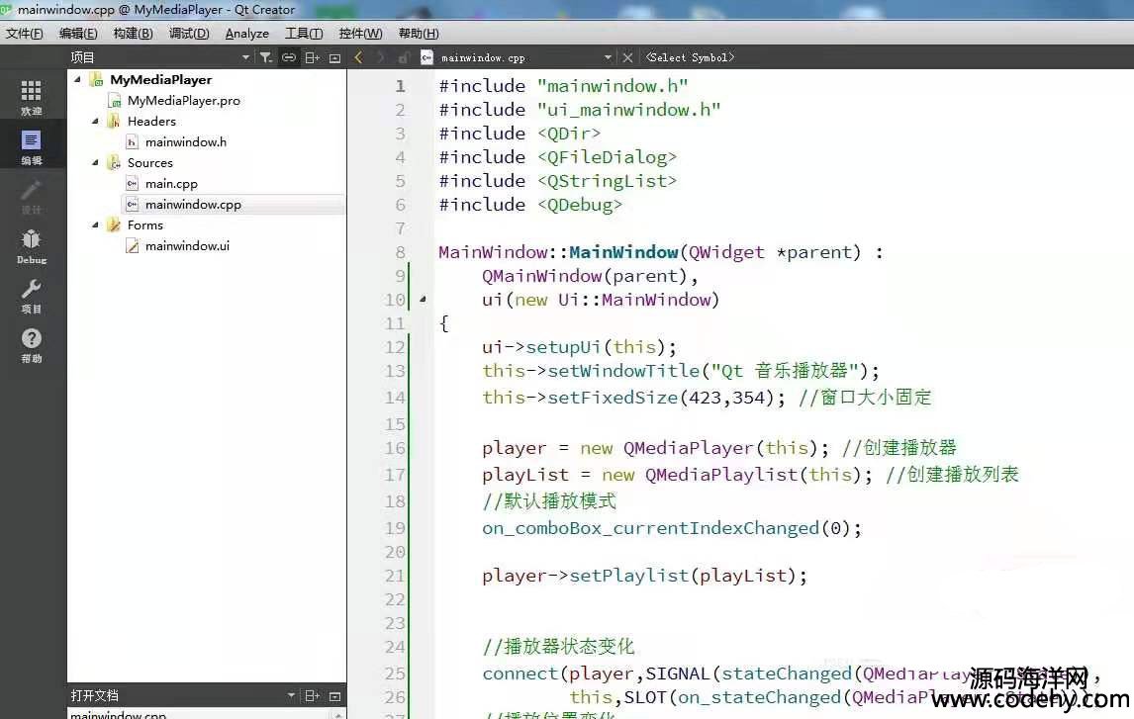Collapse the MyMediaPlayer project node
Image resolution: width=1134 pixels, height=719 pixels.
coord(77,79)
